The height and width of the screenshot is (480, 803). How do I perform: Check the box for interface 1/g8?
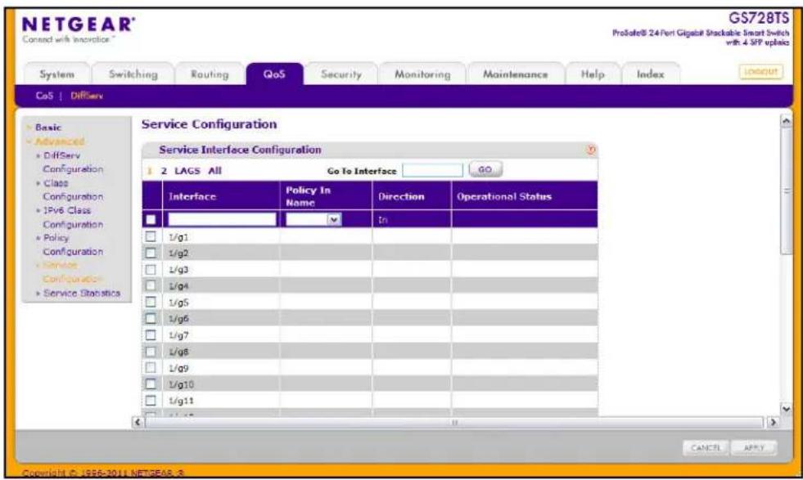coord(151,352)
